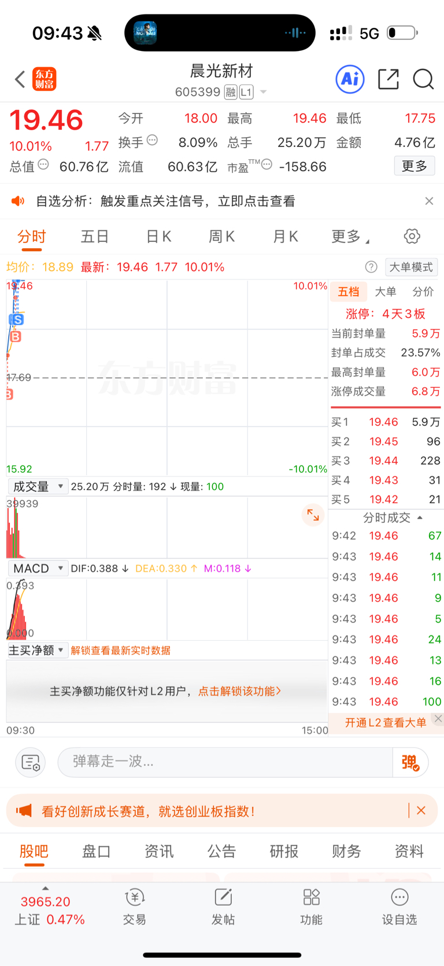Tap 解锁查看最新实时数据 link
Image resolution: width=444 pixels, height=966 pixels.
pos(121,651)
